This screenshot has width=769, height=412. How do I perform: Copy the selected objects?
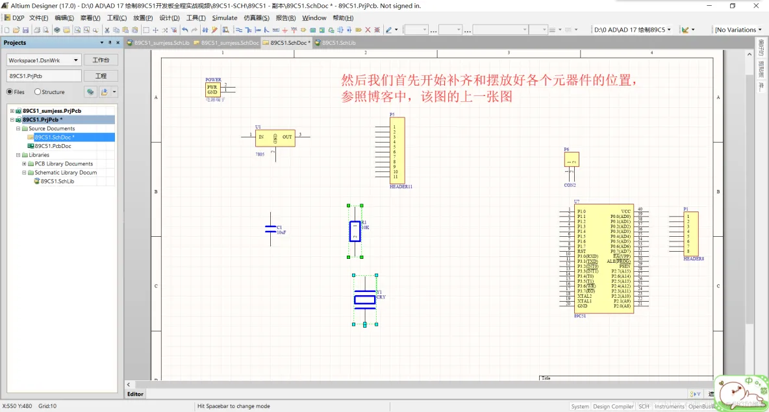(116, 30)
